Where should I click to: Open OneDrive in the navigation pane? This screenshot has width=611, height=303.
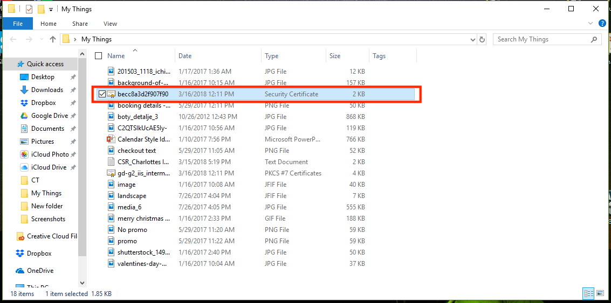39,271
